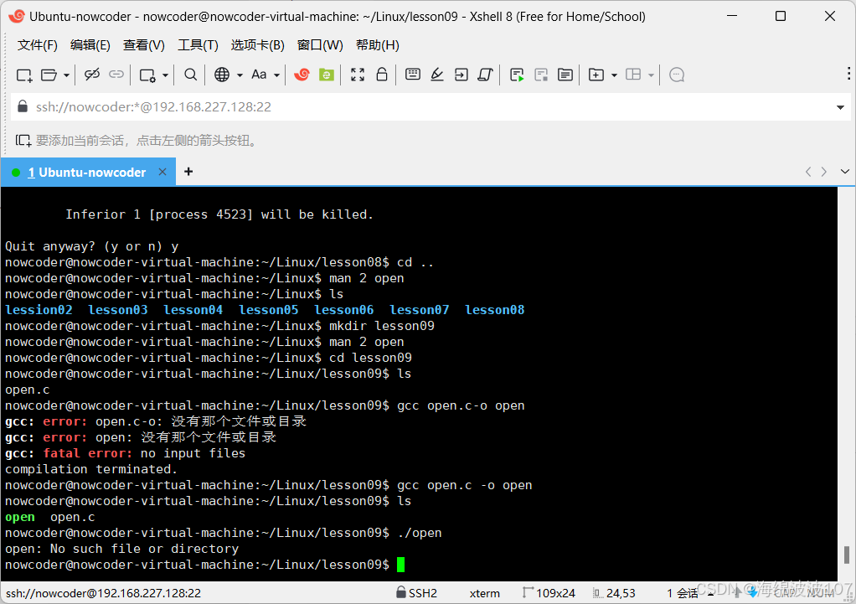
Task: Click the xterm status bar entry
Action: pyautogui.click(x=485, y=593)
